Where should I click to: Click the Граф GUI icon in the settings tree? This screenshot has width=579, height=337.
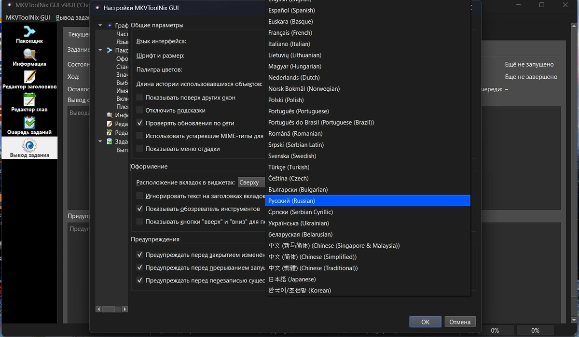click(x=110, y=25)
